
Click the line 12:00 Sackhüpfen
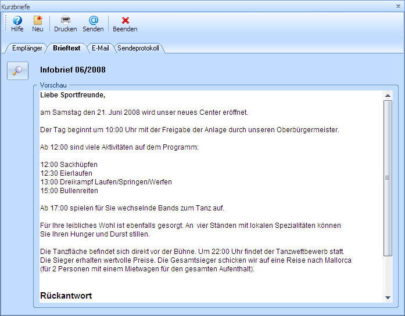(x=69, y=165)
